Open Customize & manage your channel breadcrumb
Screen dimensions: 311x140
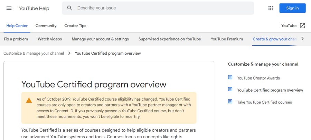tap(34, 53)
